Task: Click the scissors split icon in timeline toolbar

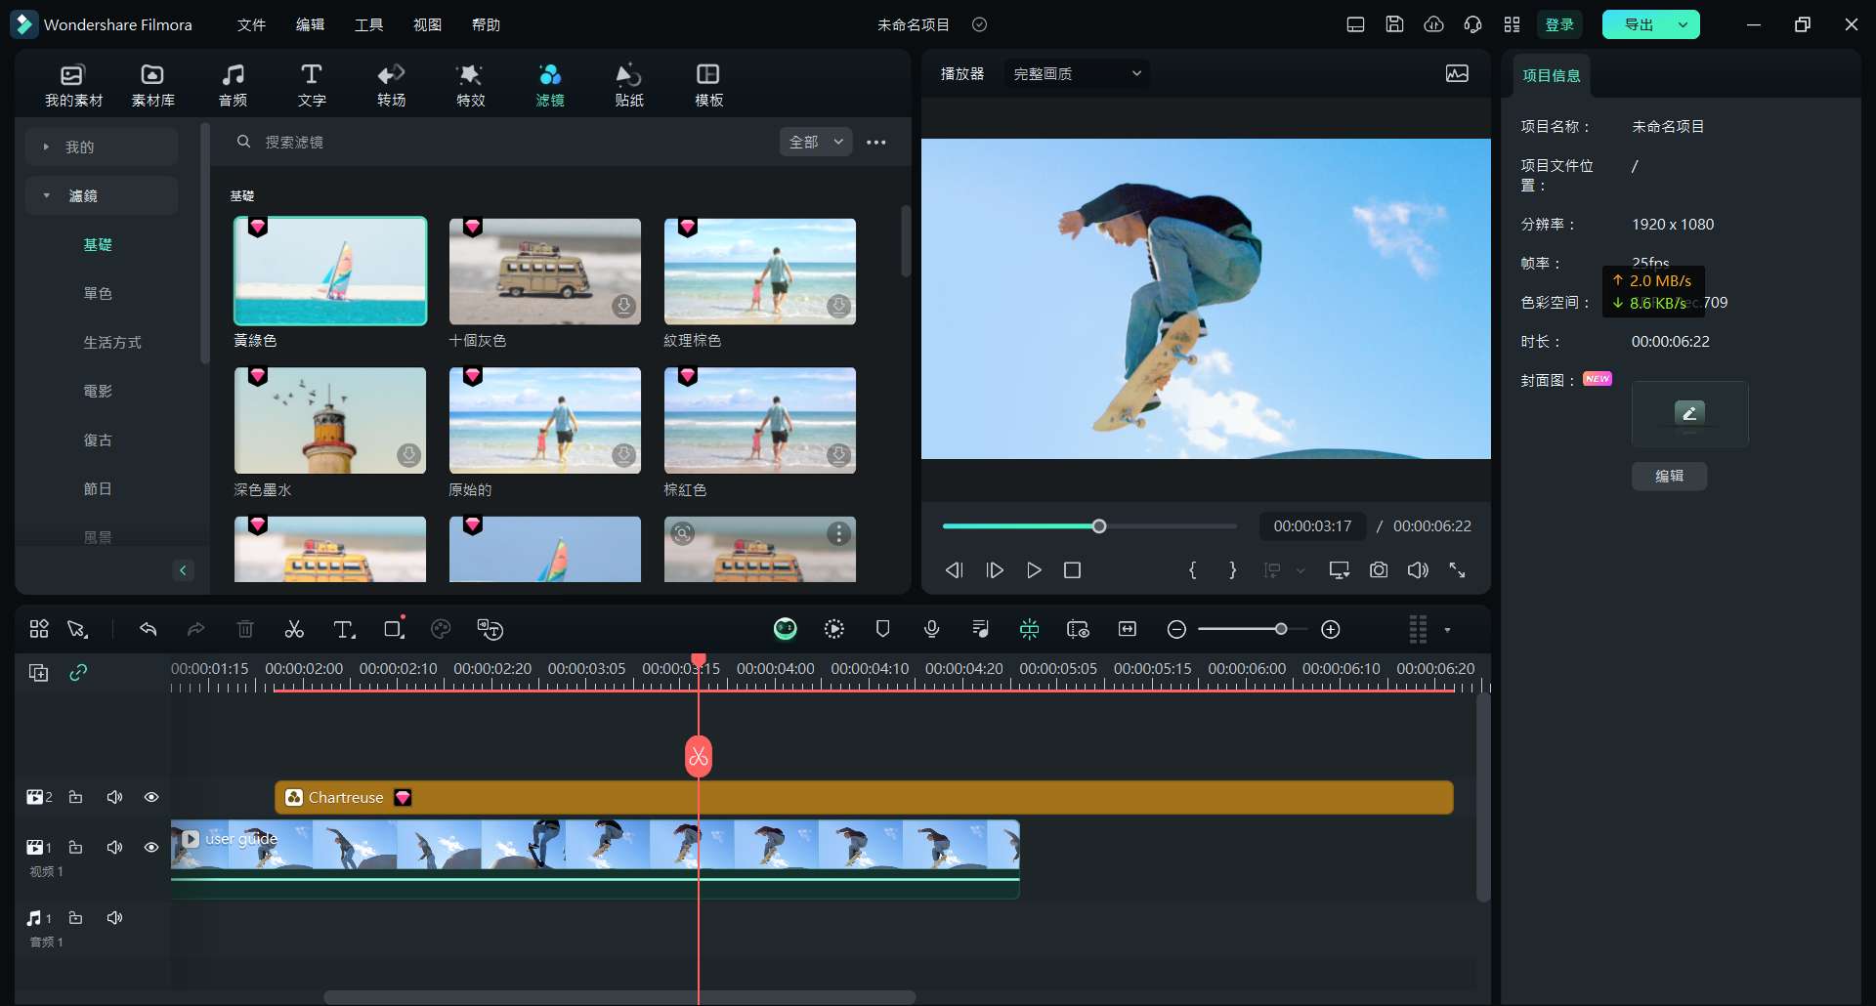Action: 294,630
